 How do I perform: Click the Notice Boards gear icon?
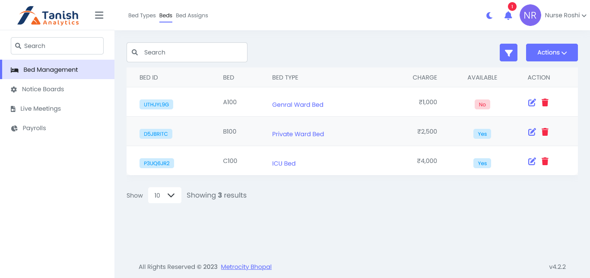[x=14, y=89]
